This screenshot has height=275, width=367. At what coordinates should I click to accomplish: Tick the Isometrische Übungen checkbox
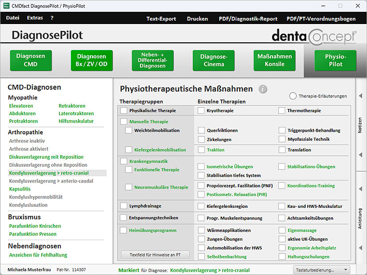(x=201, y=167)
